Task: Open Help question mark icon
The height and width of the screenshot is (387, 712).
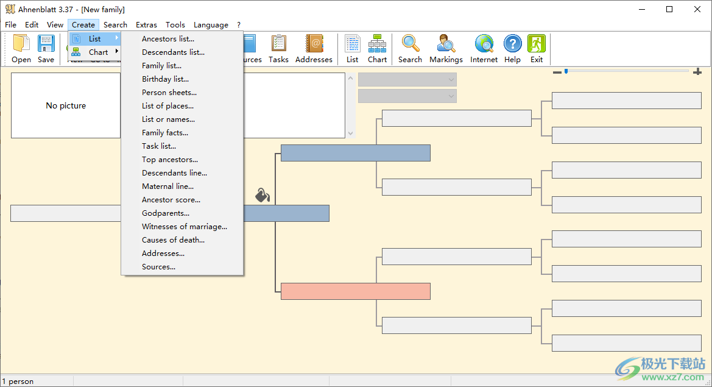Action: pyautogui.click(x=512, y=49)
